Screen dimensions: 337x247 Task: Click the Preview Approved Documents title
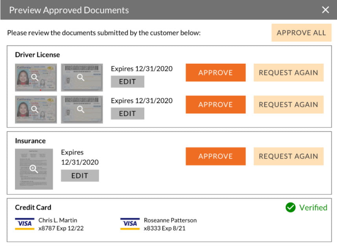point(69,10)
